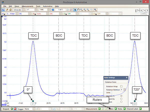The height and width of the screenshot is (112, 150).
Task: Click the zoom out magnifier icon
Action: (88, 10)
